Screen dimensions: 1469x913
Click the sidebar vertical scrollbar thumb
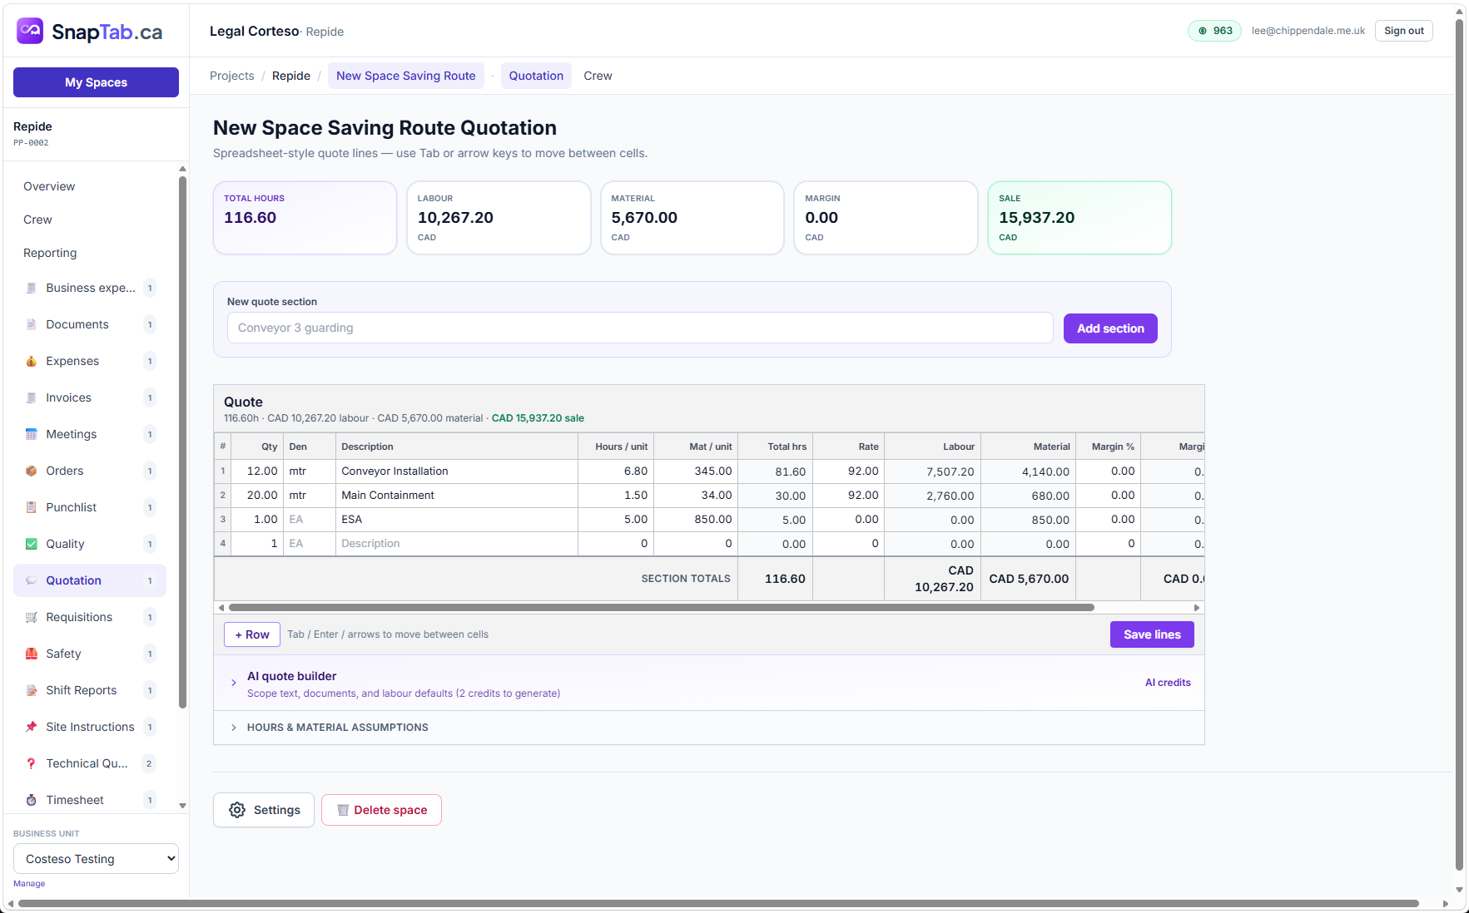(182, 441)
